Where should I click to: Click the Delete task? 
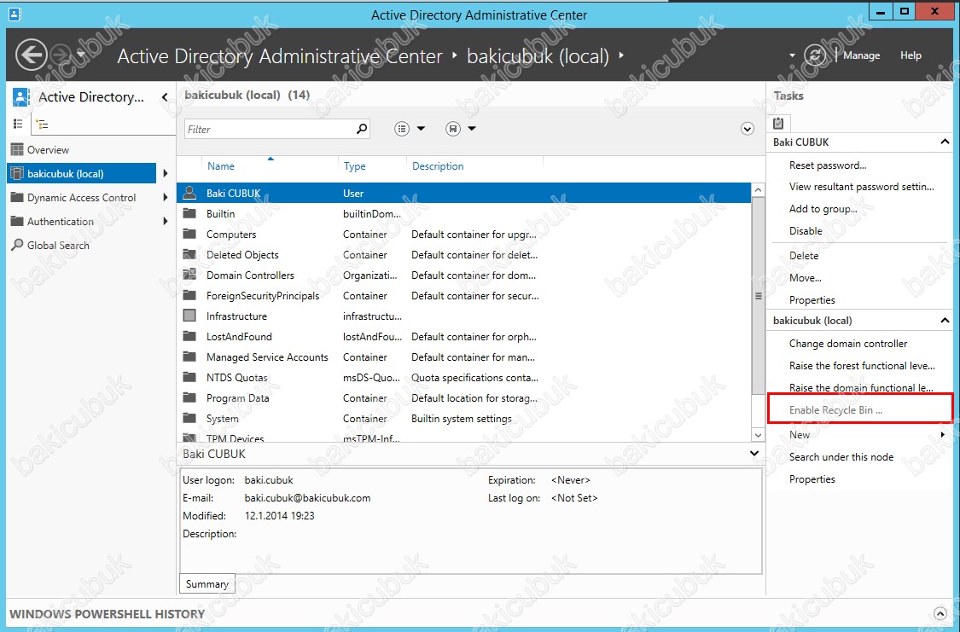[x=804, y=256]
